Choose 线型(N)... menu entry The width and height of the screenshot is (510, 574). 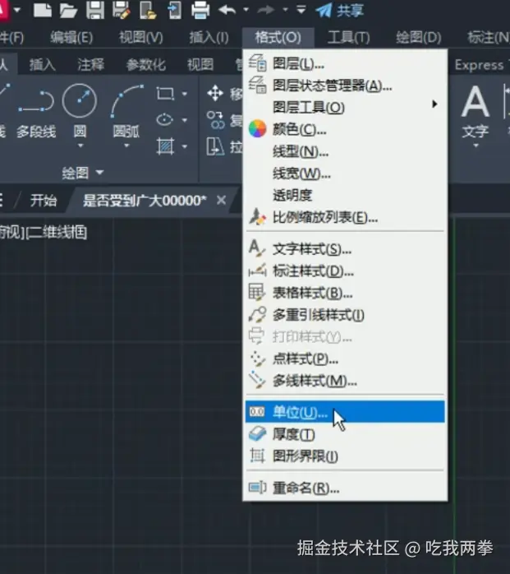coord(345,151)
